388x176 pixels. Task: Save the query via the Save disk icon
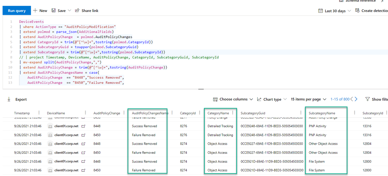pyautogui.click(x=54, y=11)
